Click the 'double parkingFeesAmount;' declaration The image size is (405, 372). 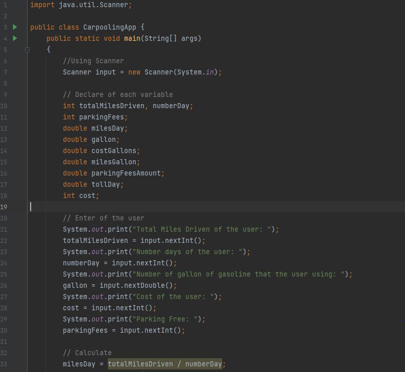click(113, 173)
